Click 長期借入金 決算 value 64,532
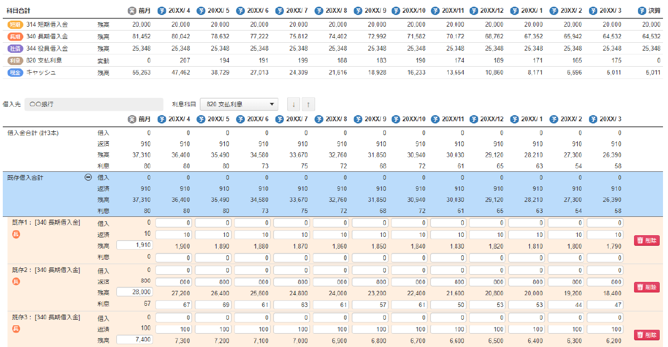 651,36
